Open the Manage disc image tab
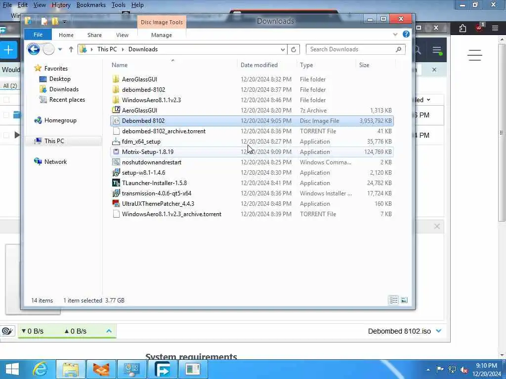Image resolution: width=506 pixels, height=379 pixels. coord(162,35)
